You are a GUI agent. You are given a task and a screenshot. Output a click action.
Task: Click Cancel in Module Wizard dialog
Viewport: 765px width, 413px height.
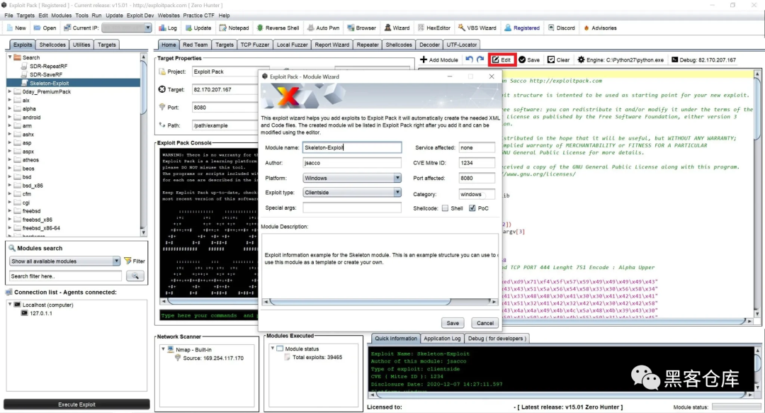485,323
